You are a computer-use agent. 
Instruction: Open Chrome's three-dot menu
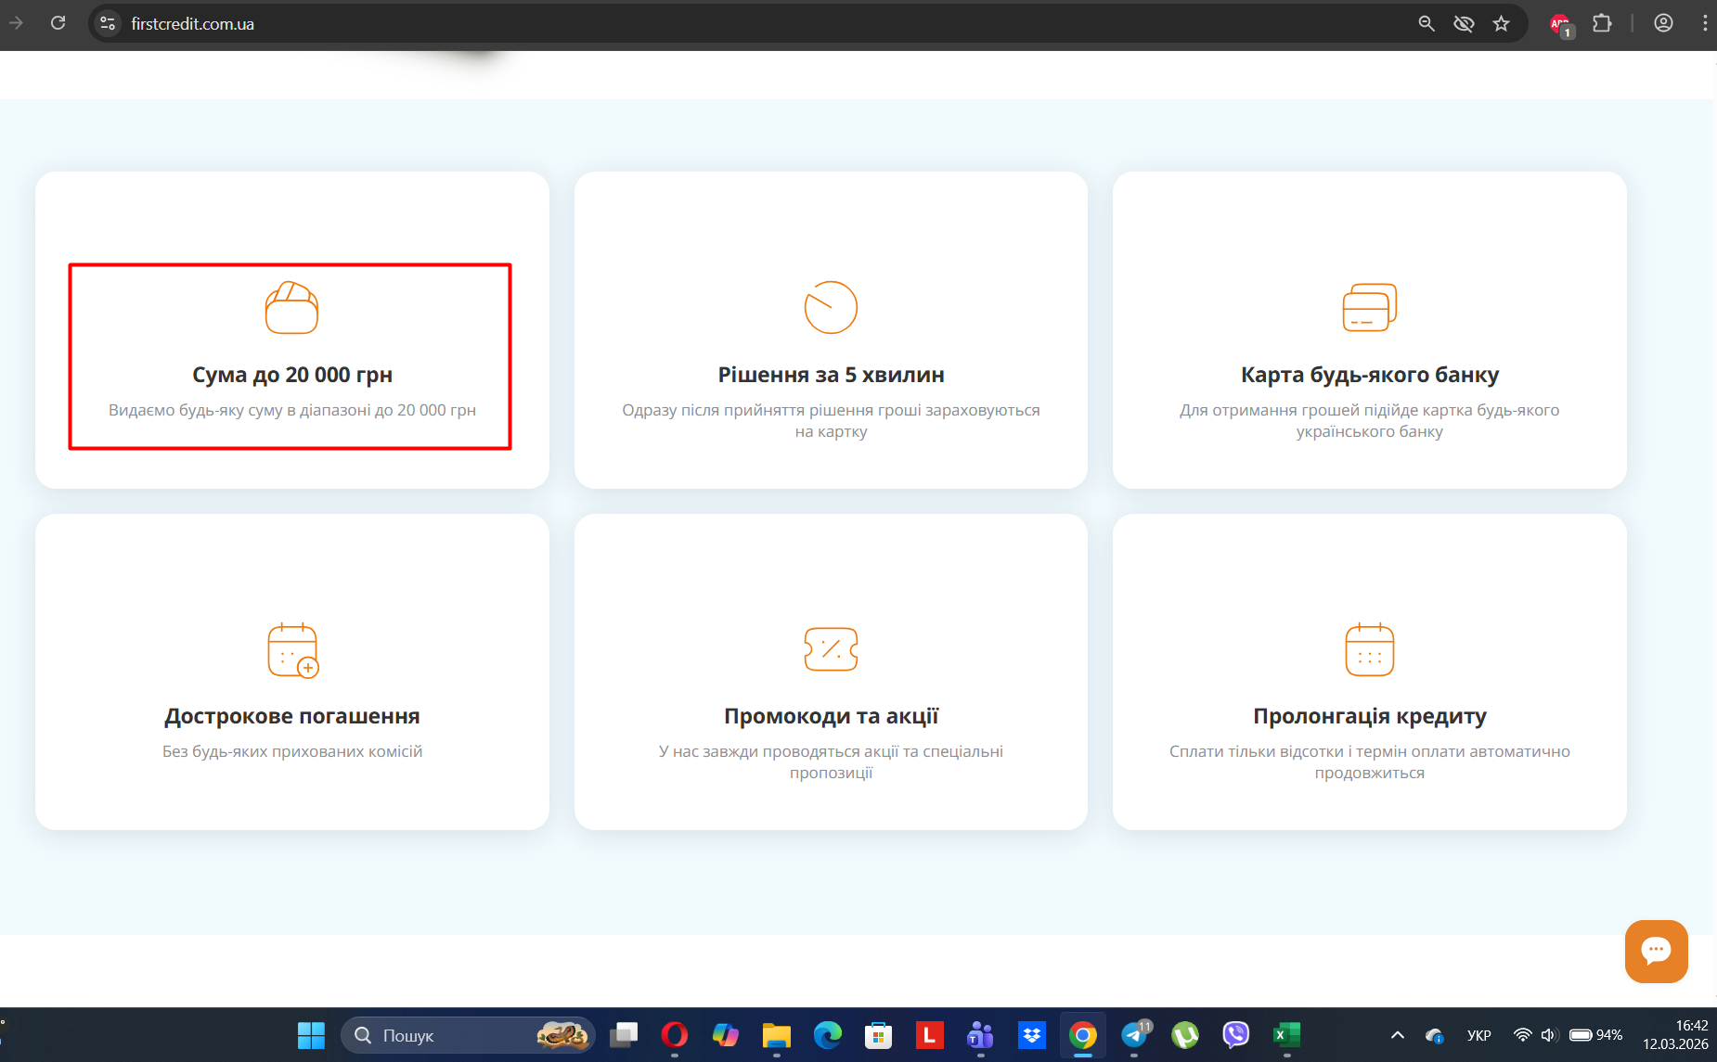[x=1705, y=23]
